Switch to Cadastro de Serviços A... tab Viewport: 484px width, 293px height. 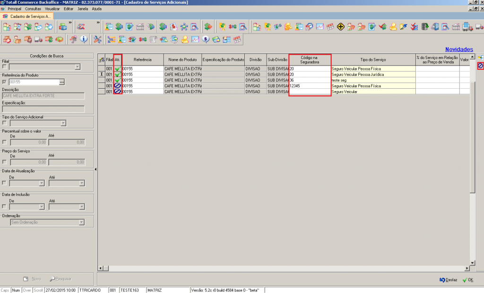click(30, 16)
